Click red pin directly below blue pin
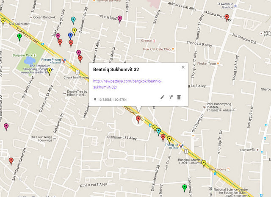The height and width of the screenshot is (197, 271). pos(71,43)
